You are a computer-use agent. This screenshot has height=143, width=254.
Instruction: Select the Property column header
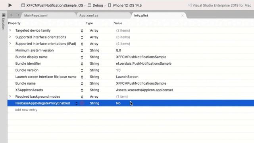[14, 23]
